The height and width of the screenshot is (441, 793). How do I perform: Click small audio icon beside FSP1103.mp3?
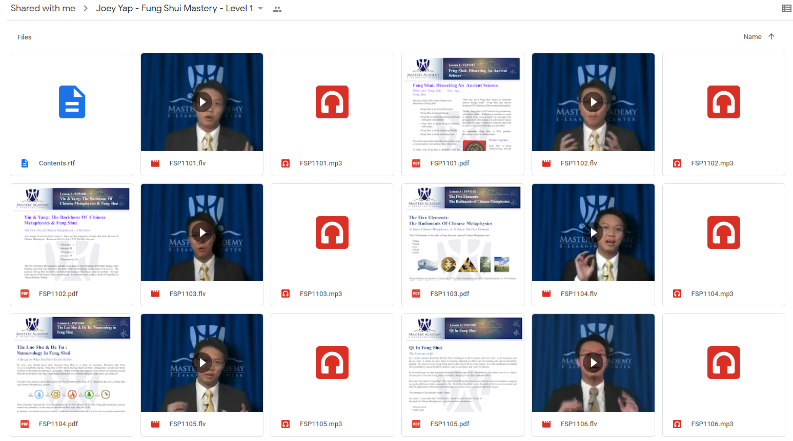point(286,293)
